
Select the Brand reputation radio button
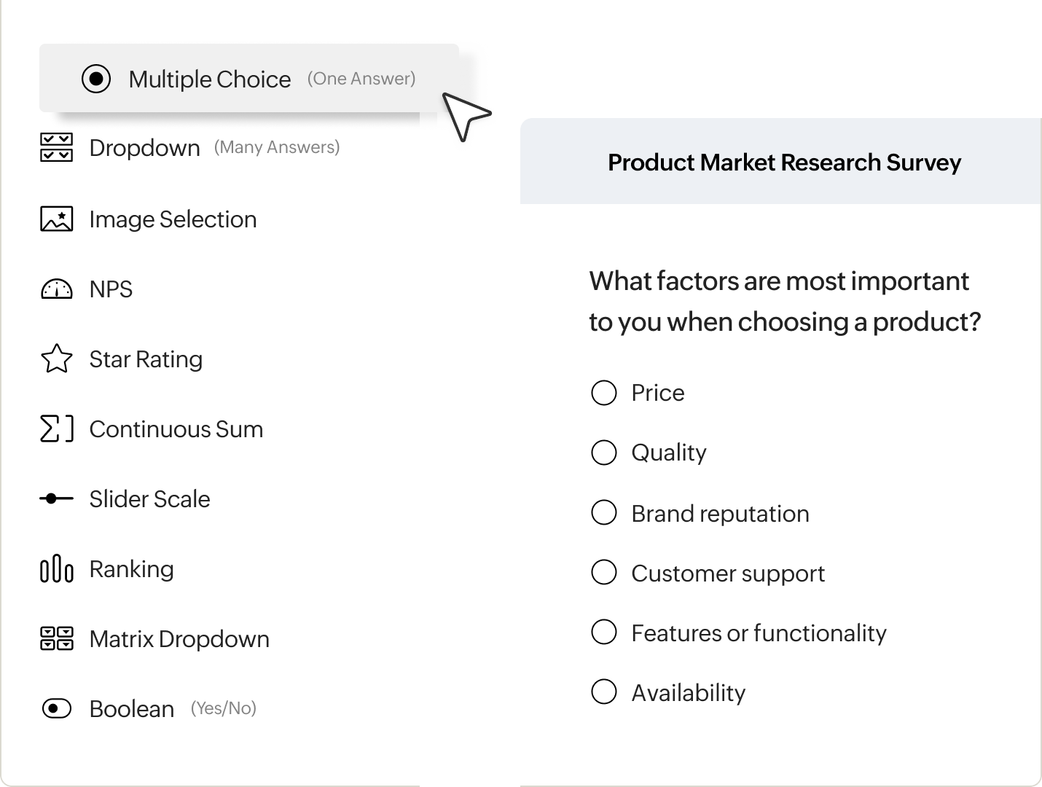604,512
